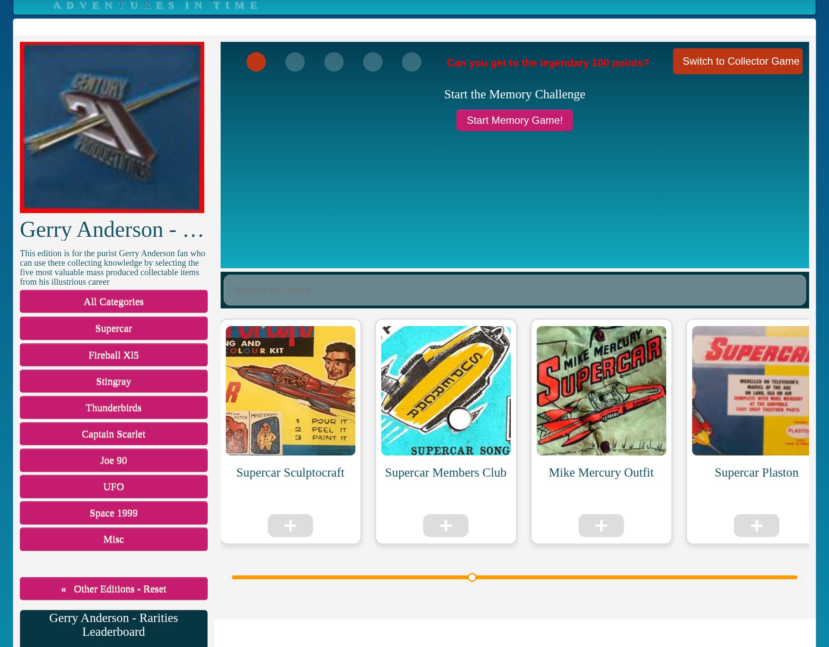The width and height of the screenshot is (829, 647).
Task: Open the Mike Mercury Outfit image
Action: pos(601,391)
